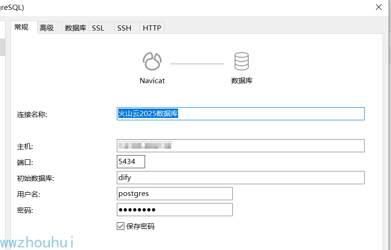Click the 用户名 label
This screenshot has width=391, height=250.
click(28, 194)
